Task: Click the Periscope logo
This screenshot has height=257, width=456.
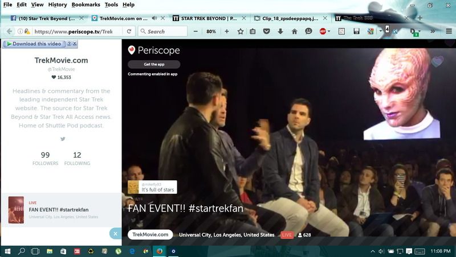Action: pos(154,50)
